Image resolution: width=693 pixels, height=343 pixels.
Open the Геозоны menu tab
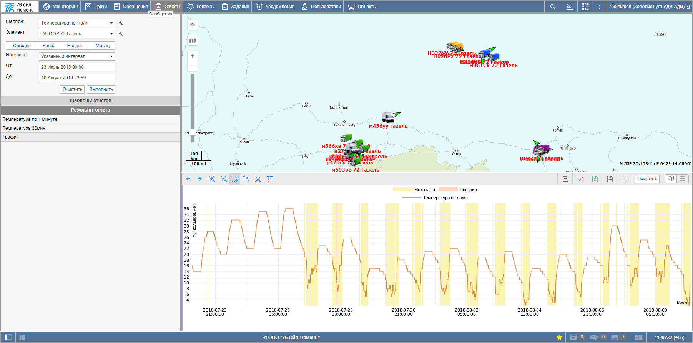(201, 7)
